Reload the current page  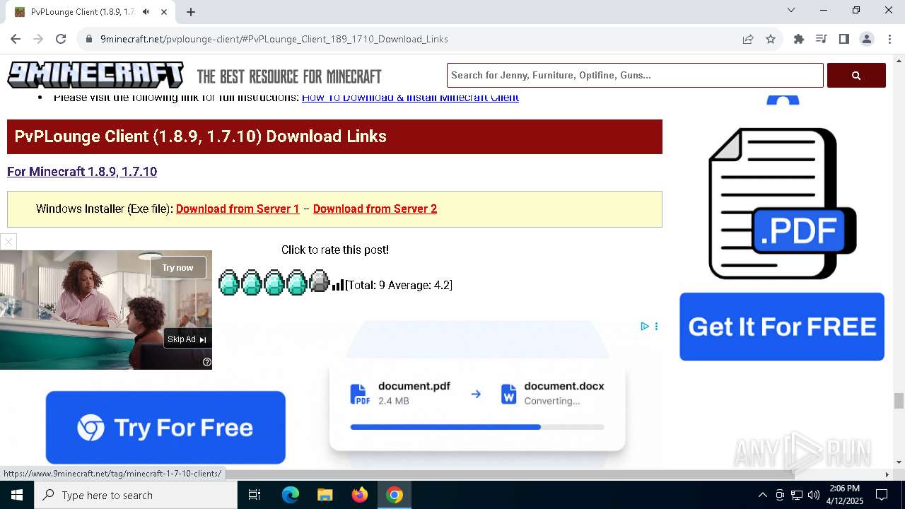coord(61,39)
